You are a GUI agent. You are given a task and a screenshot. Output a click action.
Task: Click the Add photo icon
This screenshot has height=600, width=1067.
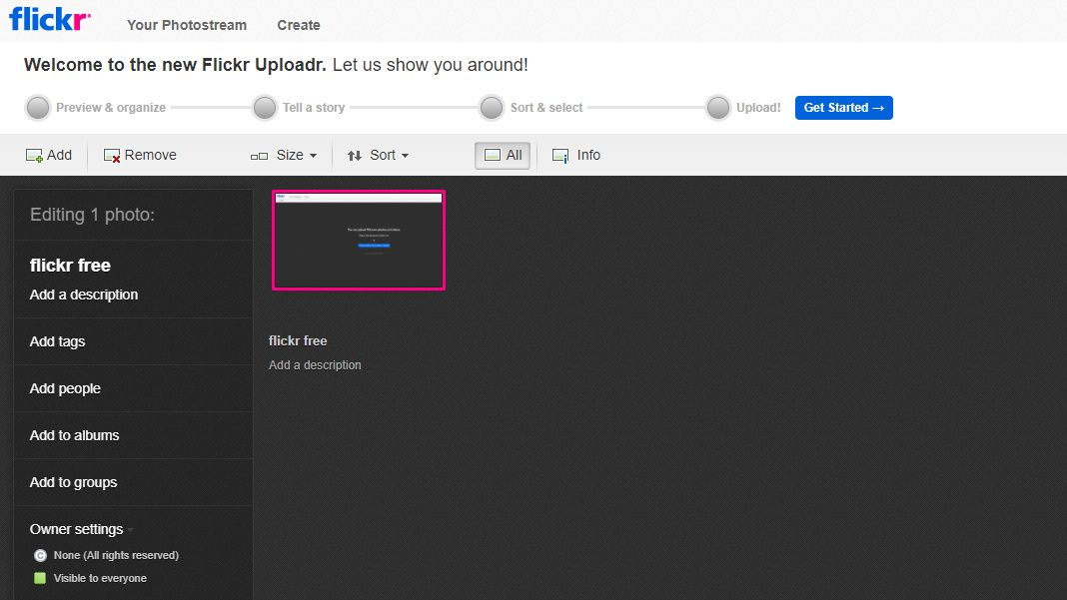(x=34, y=156)
